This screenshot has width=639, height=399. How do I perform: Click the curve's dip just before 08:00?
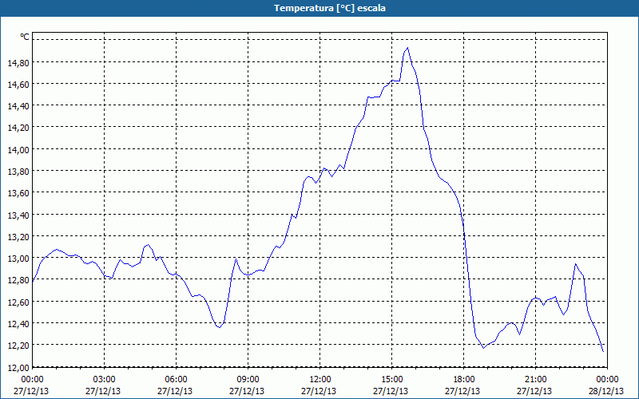[220, 327]
